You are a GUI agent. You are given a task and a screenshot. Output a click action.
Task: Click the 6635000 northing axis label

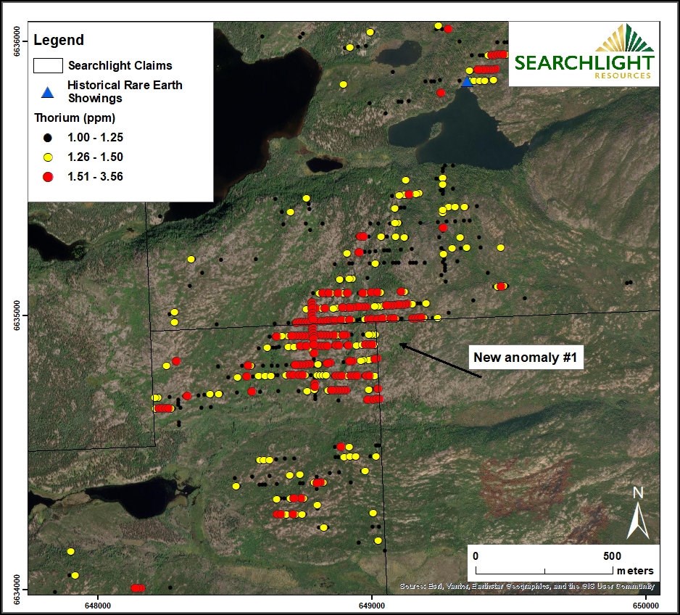coord(17,315)
